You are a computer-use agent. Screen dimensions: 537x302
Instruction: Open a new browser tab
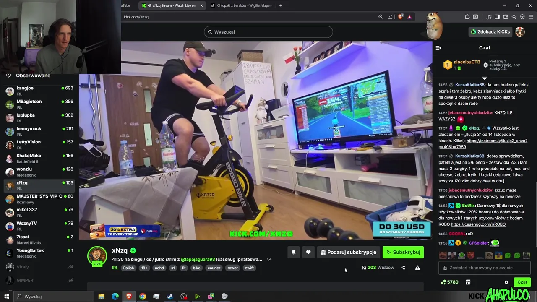click(x=281, y=5)
